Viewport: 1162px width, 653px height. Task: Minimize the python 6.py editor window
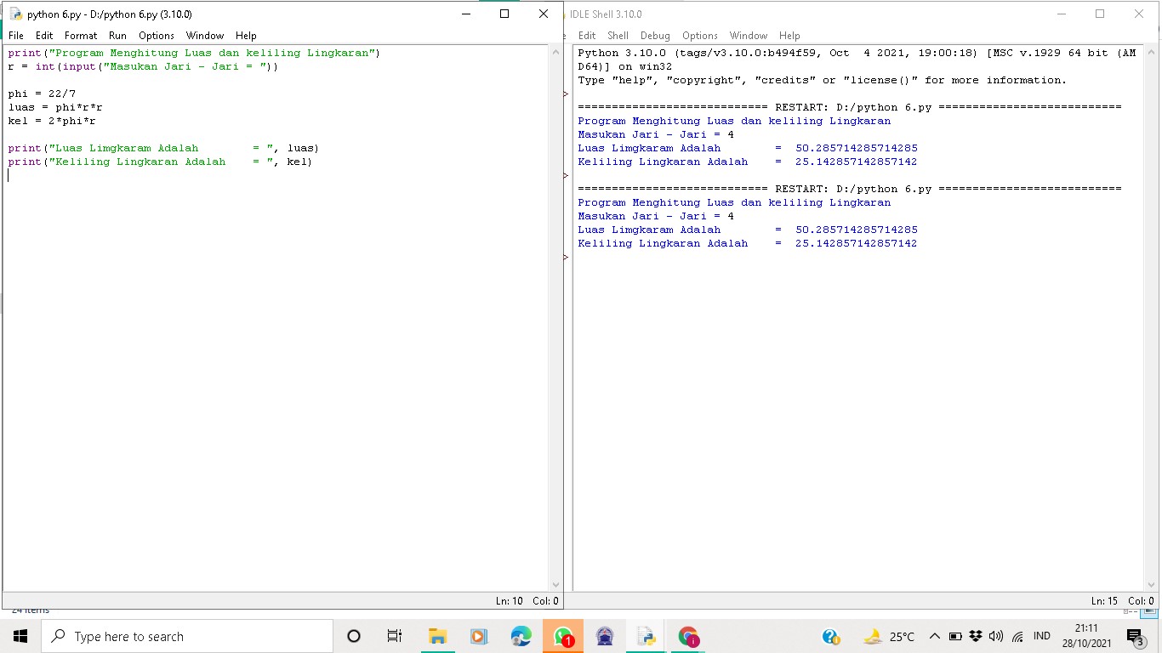[x=465, y=14]
